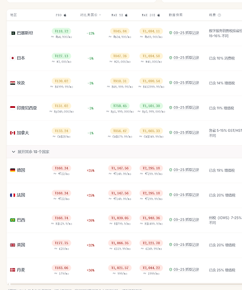The height and width of the screenshot is (290, 242).
Task: Click green snapshot icon in Pakistan row
Action: pyautogui.click(x=171, y=33)
